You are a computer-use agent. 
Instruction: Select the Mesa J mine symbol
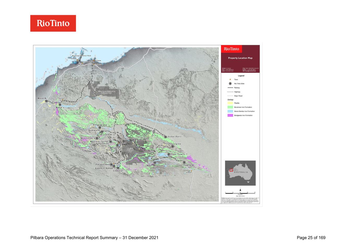60,104
